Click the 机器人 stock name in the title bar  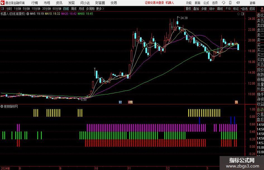pos(170,3)
